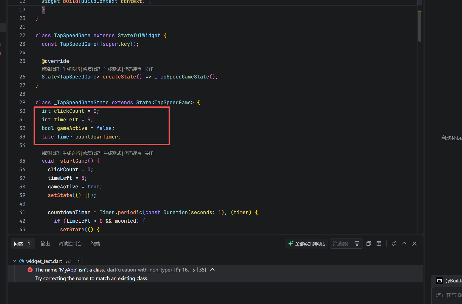
Task: Click 修复代码 above createState line
Action: 92,69
